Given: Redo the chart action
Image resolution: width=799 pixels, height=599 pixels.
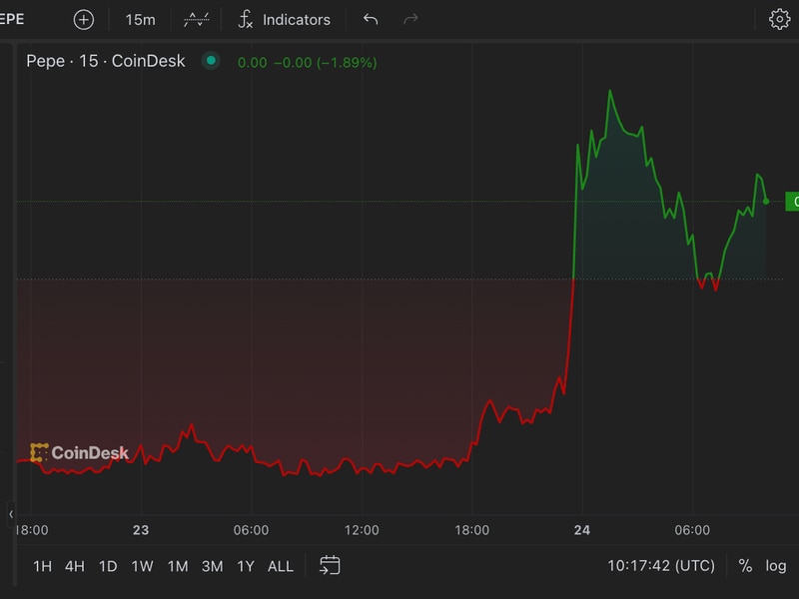Looking at the screenshot, I should click(x=410, y=19).
